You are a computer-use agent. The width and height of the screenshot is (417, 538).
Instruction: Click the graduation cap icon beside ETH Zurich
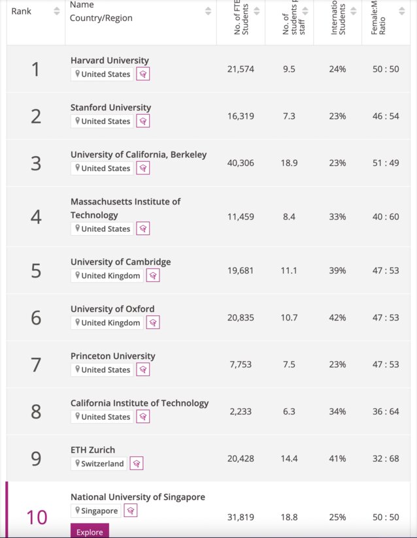point(136,464)
